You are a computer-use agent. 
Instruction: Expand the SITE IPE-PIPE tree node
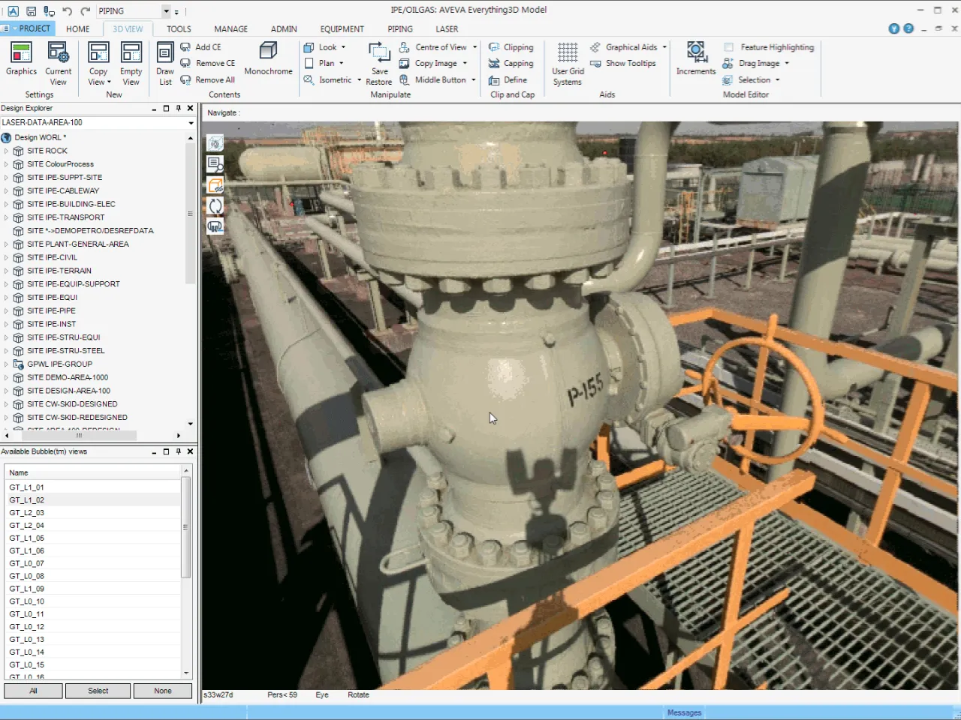[x=7, y=311]
